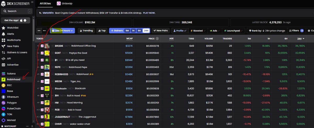314x128 pixels.
Task: Select Solana chain icon
Action: click(x=4, y=73)
